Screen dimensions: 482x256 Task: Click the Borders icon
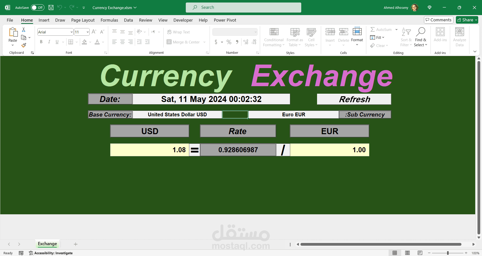[x=71, y=42]
